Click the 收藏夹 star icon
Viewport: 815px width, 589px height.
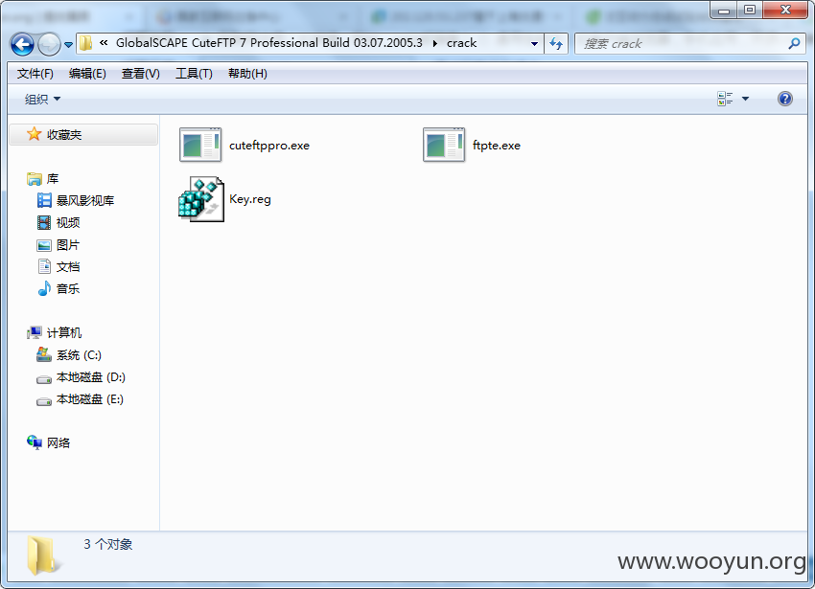tap(34, 134)
